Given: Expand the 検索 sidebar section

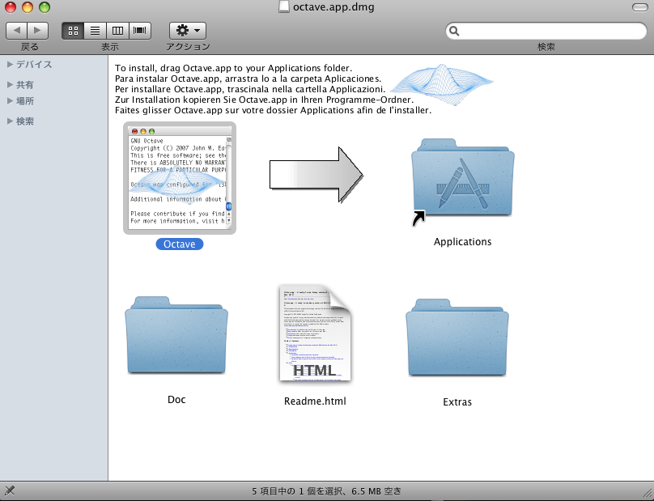Looking at the screenshot, I should [10, 121].
